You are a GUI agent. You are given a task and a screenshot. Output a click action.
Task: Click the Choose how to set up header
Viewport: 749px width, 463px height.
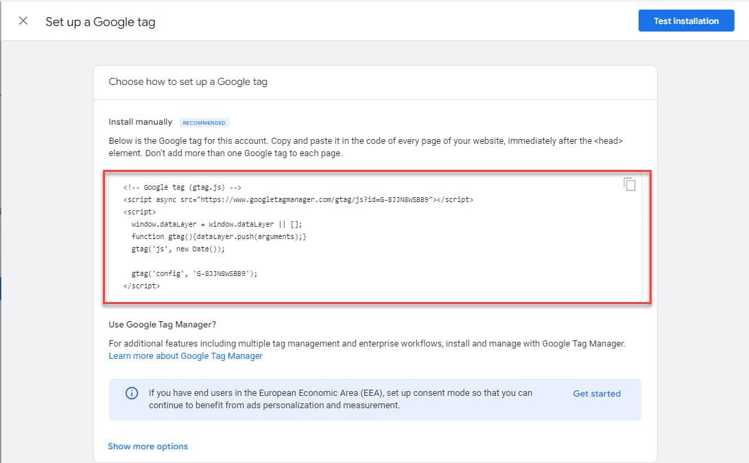point(188,82)
